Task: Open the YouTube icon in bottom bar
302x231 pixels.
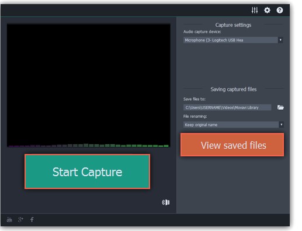Action: point(9,219)
